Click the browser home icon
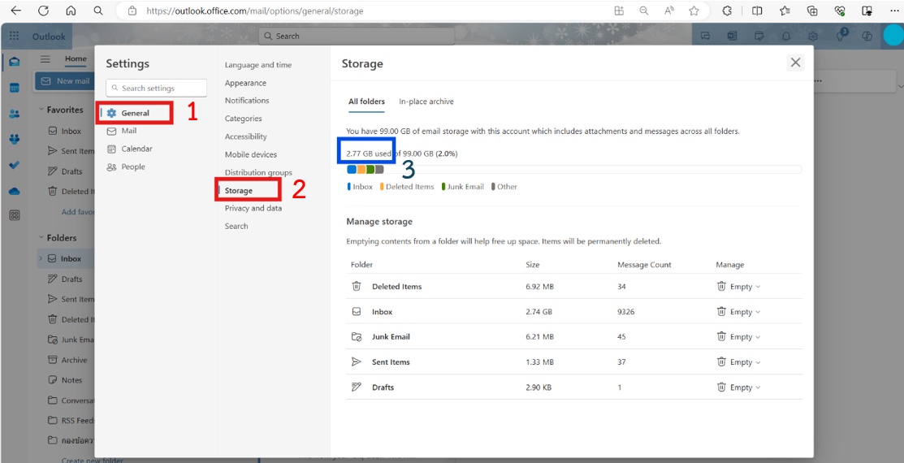Image resolution: width=904 pixels, height=463 pixels. tap(71, 11)
